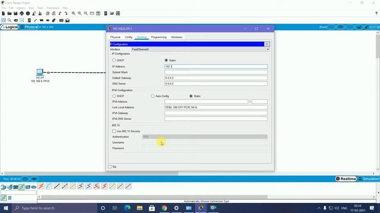Pick the Add Simple PDU envelope icon

click(61, 20)
